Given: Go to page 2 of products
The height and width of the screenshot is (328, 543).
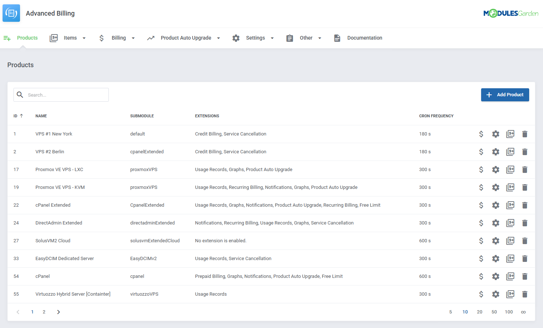Looking at the screenshot, I should (x=44, y=312).
